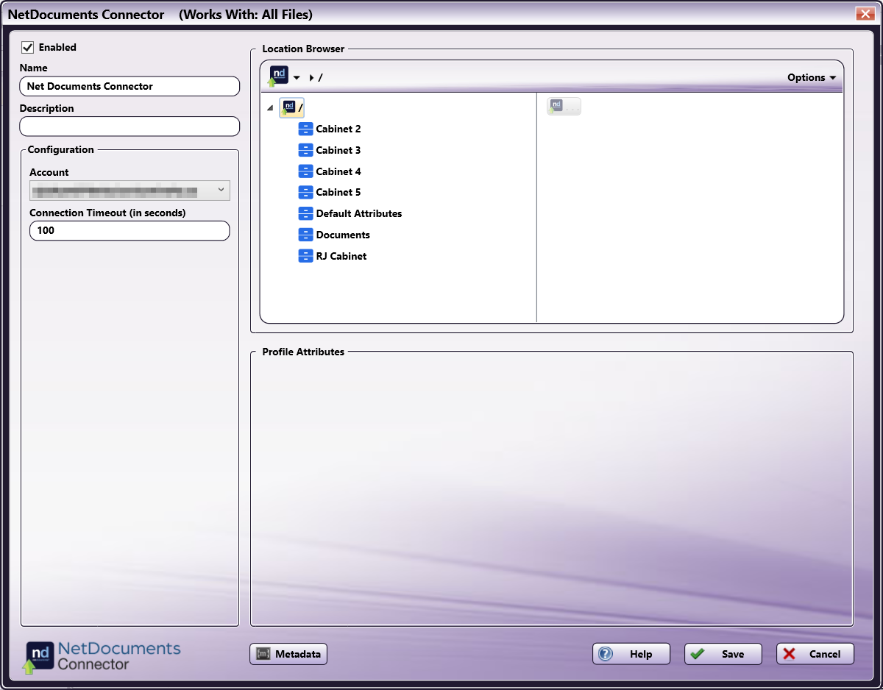Screen dimensions: 883x690
Task: Click the parent folder item in right pane
Action: [564, 107]
